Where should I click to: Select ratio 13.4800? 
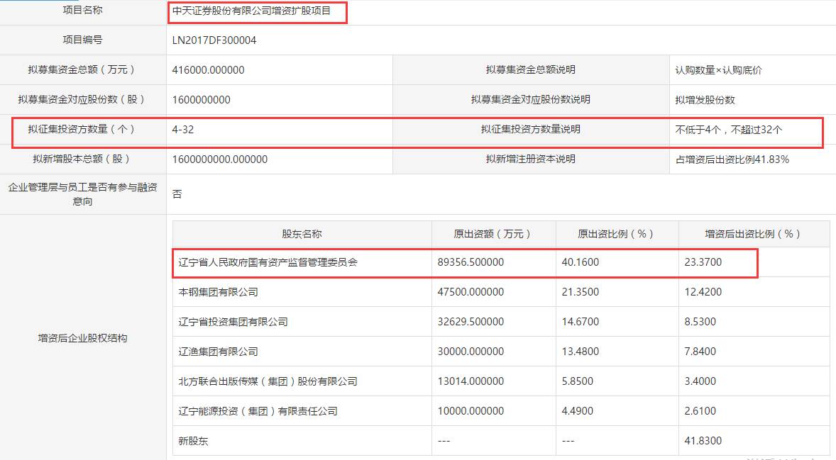coord(580,352)
